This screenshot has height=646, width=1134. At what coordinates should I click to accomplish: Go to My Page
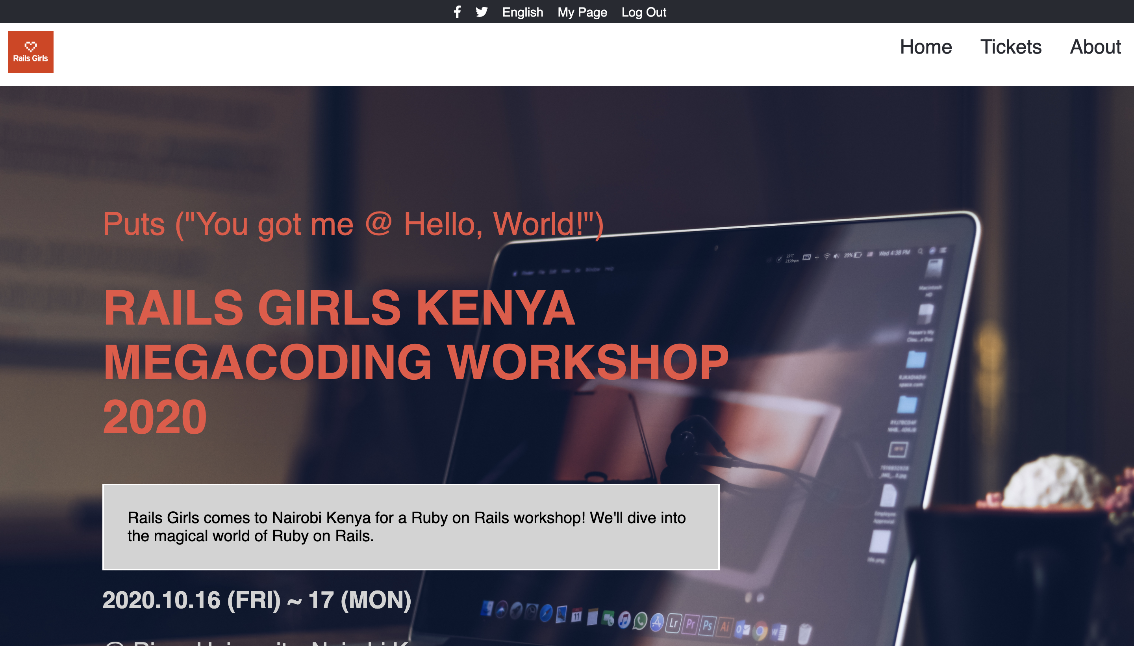(x=582, y=12)
